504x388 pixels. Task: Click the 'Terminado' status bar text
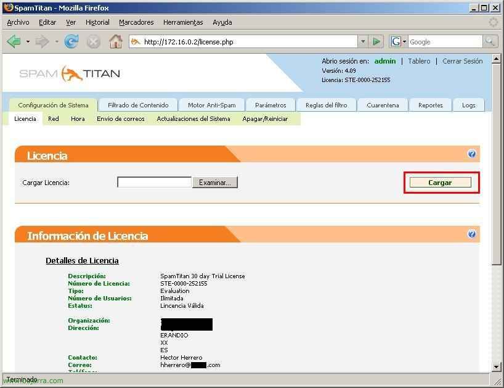22,379
